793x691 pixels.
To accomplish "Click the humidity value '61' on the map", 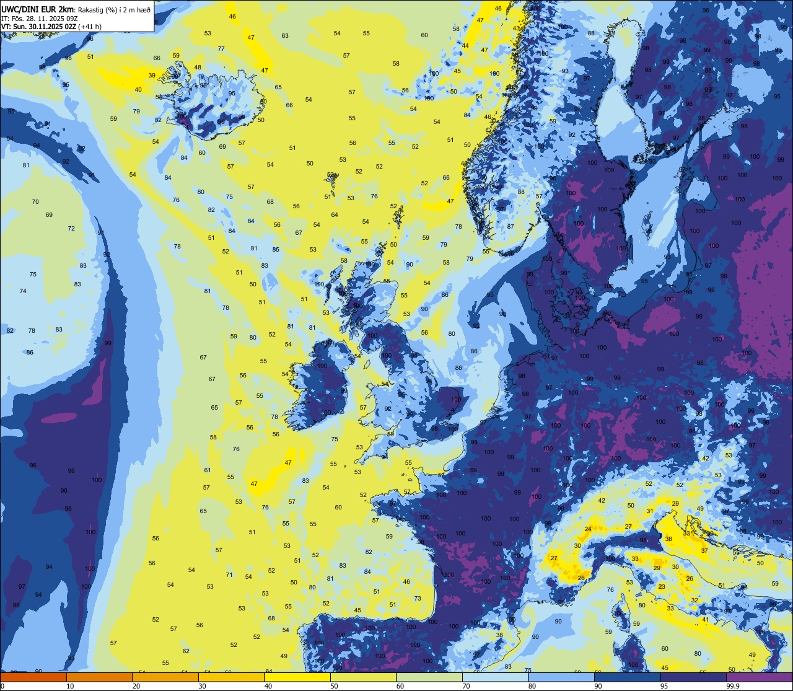I will tap(208, 470).
